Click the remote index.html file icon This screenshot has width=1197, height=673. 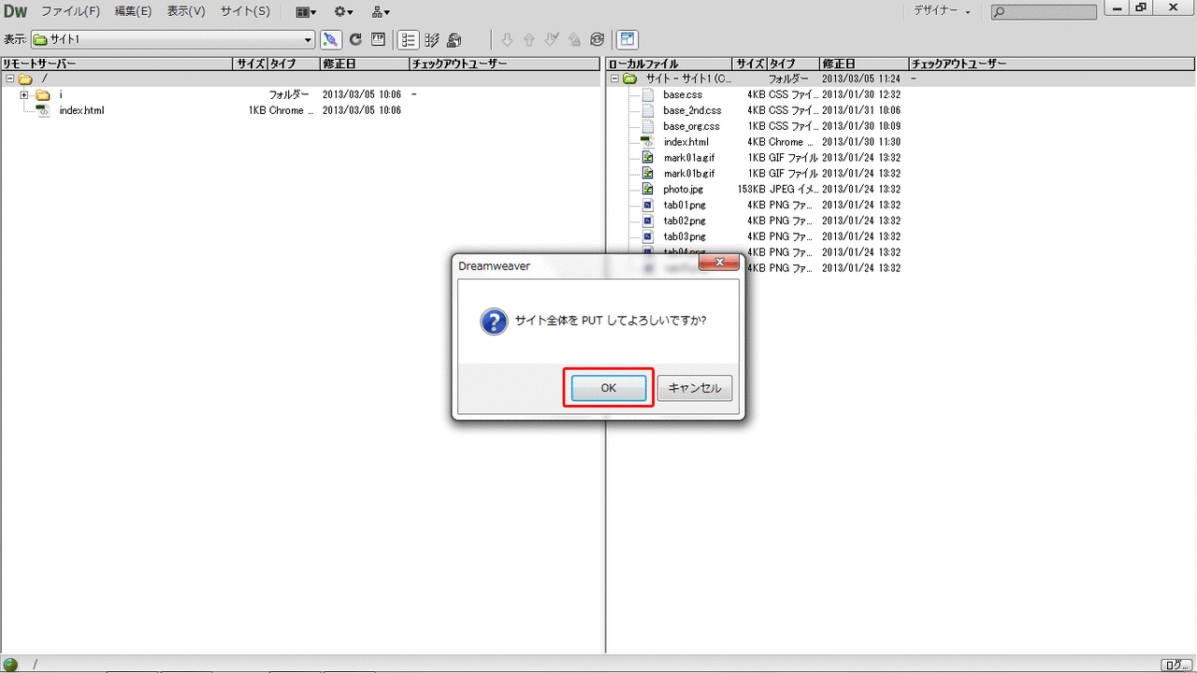[42, 110]
